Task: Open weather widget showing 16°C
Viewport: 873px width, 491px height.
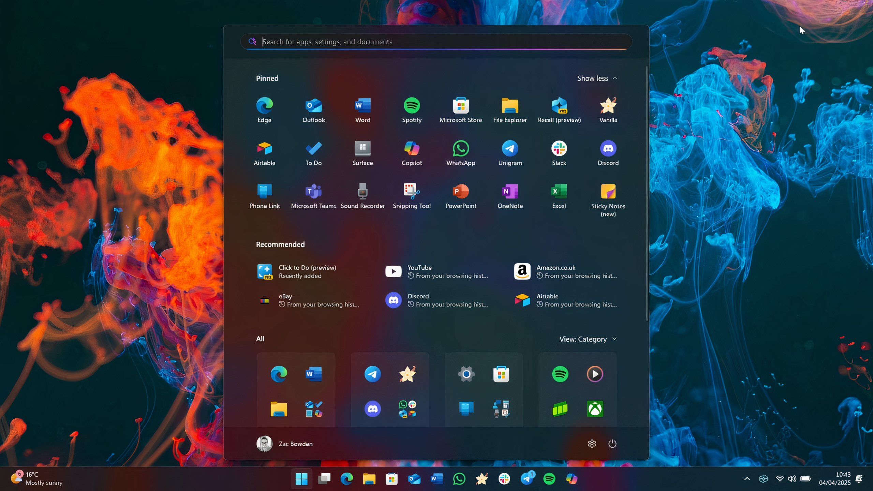Action: click(37, 479)
